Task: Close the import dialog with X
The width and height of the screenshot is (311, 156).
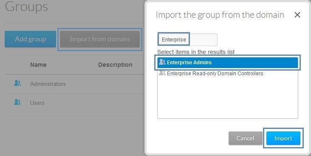Action: (x=297, y=15)
